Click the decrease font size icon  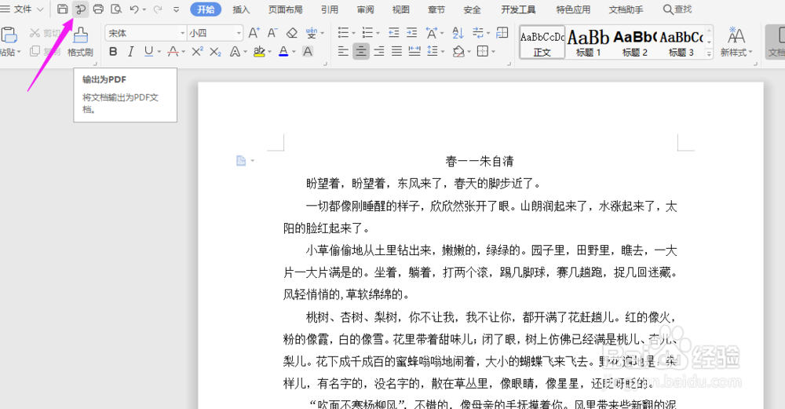click(272, 33)
